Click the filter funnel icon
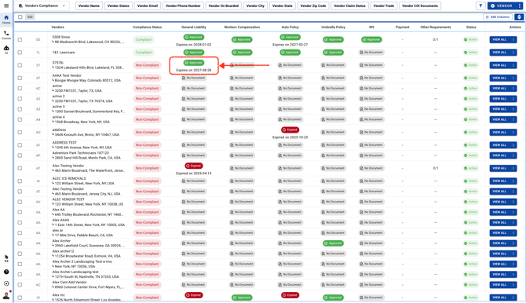This screenshot has width=526, height=303. pyautogui.click(x=480, y=5)
